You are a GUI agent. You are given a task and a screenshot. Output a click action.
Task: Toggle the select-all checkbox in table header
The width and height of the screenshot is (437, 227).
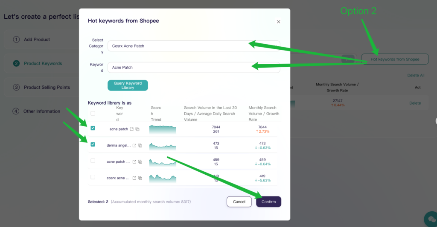pos(93,113)
